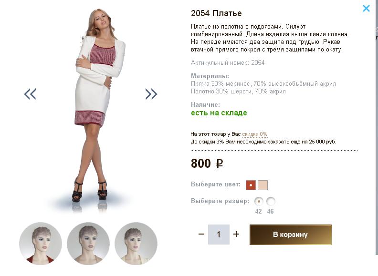The width and height of the screenshot is (378, 276).
Task: Open the «скидка 0%» link
Action: (x=254, y=134)
